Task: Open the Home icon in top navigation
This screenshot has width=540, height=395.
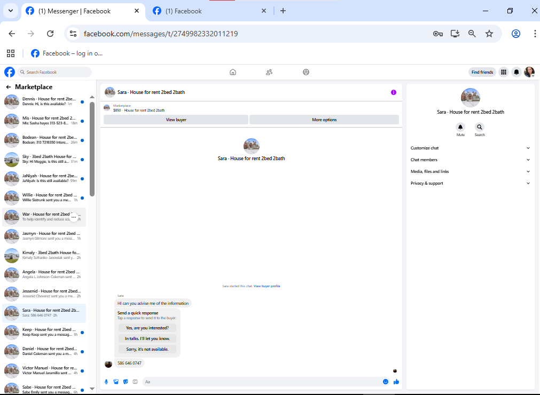Action: coord(233,72)
